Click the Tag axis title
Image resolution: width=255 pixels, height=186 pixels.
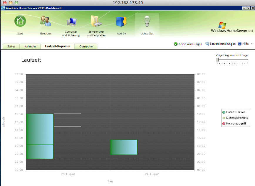tap(110, 181)
